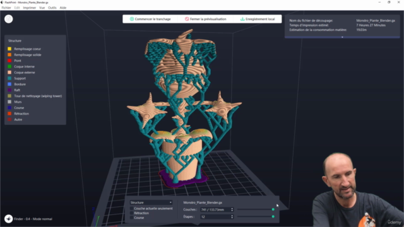Click the estimated print time value

[x=371, y=25]
